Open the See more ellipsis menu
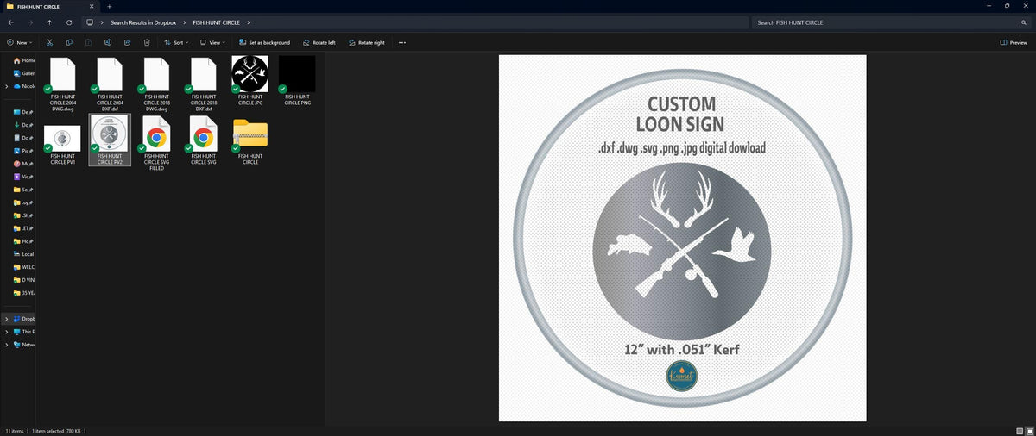Screen dimensions: 1036x436 pyautogui.click(x=402, y=42)
